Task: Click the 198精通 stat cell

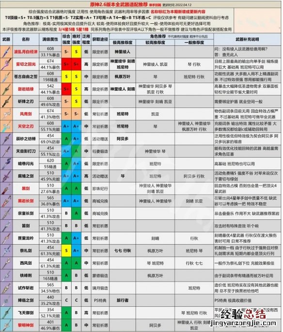Action: click(50, 80)
